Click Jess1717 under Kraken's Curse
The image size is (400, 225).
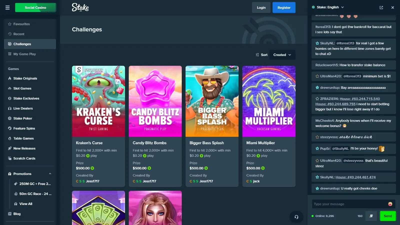point(92,181)
